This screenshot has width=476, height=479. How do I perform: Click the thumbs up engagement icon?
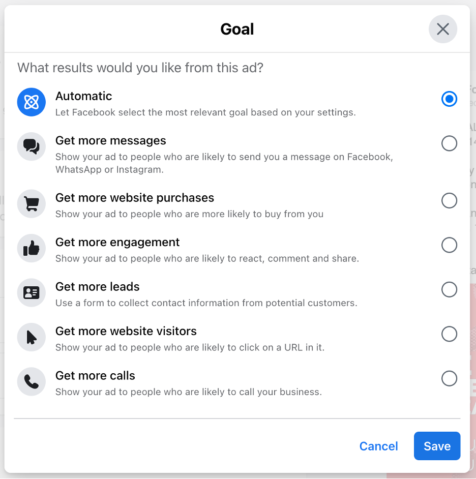pyautogui.click(x=32, y=249)
